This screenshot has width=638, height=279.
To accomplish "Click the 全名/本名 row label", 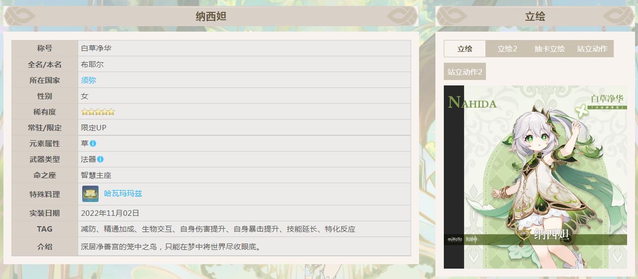I will point(45,64).
